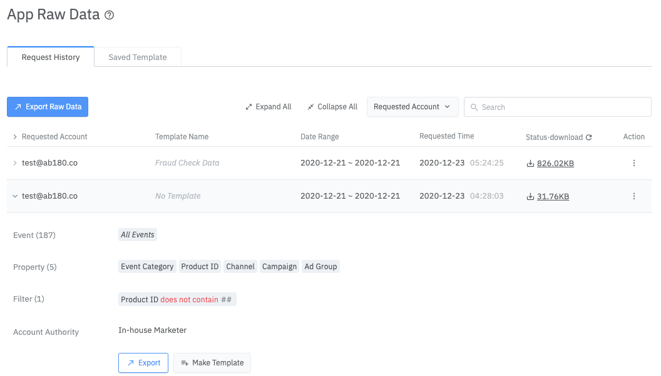Click the magnifier icon in Search box
661x376 pixels.
coord(474,107)
